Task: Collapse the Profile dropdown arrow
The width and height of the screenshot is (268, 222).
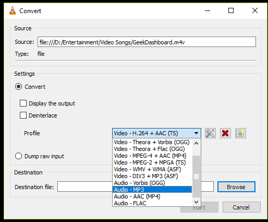Action: coord(197,133)
